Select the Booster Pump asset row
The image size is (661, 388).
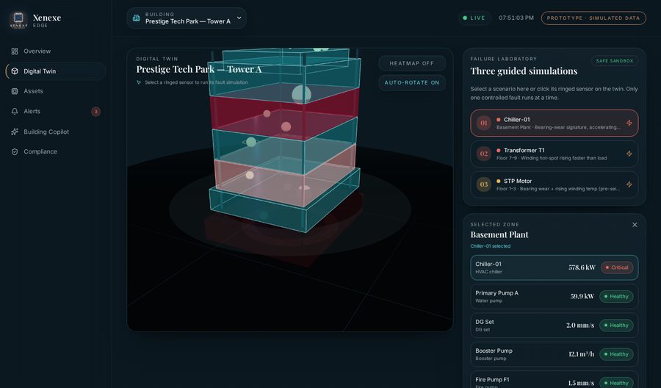pos(555,354)
